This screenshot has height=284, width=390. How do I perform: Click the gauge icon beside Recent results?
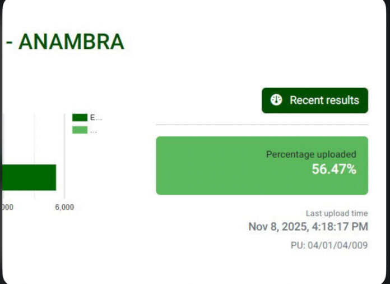point(276,100)
